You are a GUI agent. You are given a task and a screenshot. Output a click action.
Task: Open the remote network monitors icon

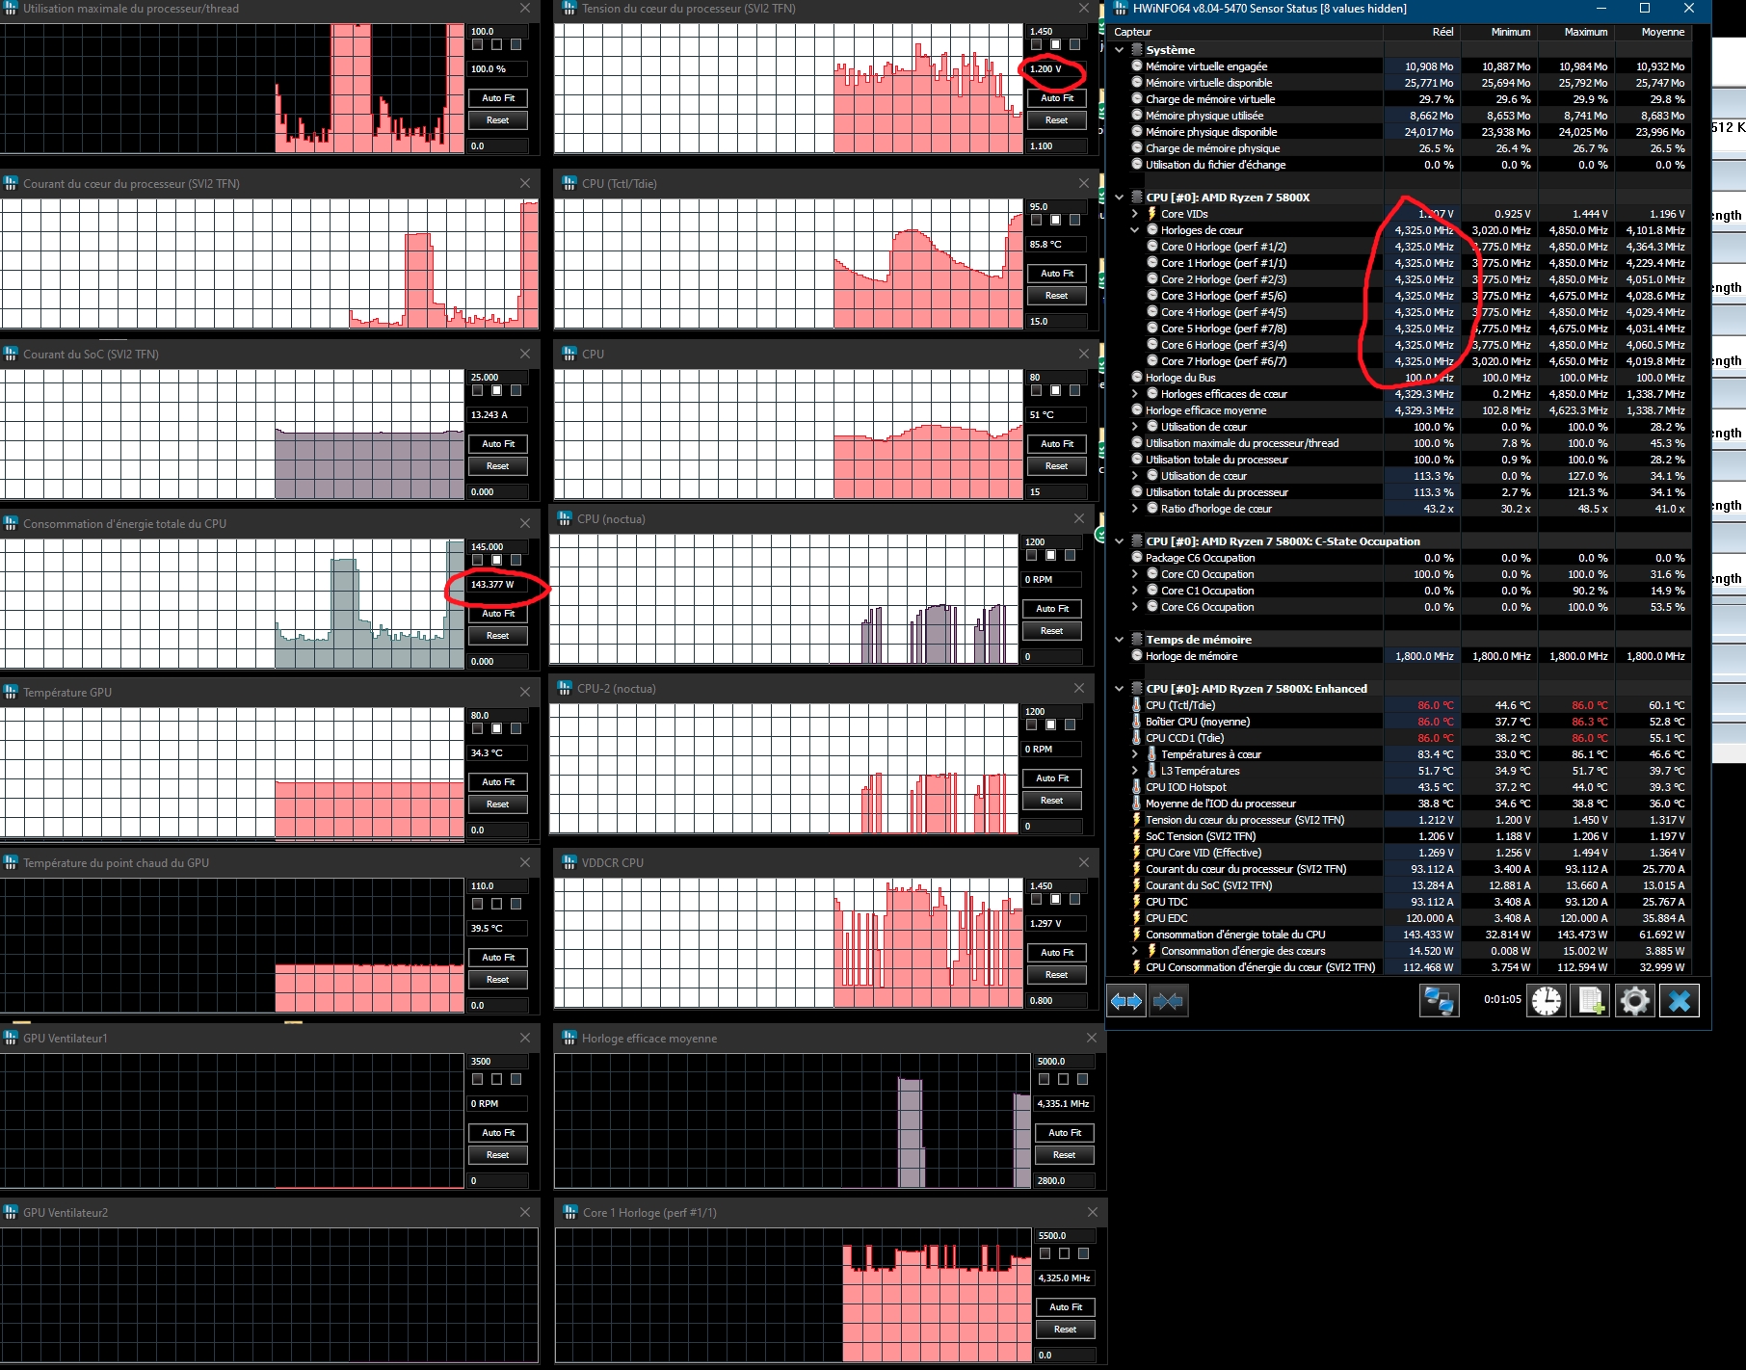tap(1439, 1001)
